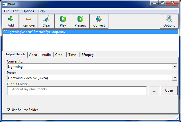Uncheck the Use Source Folder checkbox

tap(9, 110)
